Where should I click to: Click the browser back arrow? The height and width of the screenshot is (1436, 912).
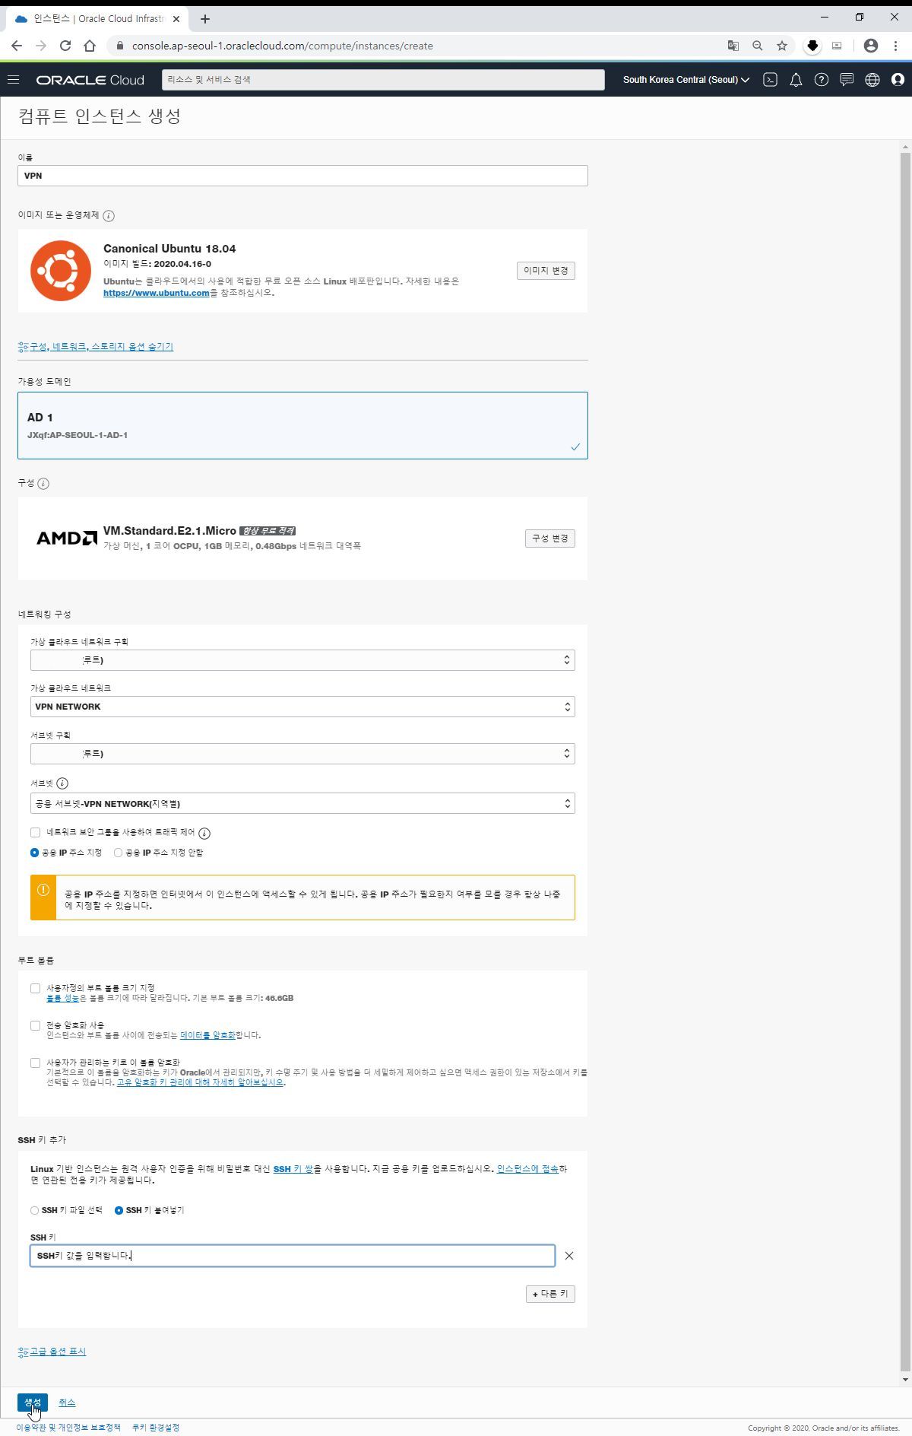pyautogui.click(x=17, y=46)
